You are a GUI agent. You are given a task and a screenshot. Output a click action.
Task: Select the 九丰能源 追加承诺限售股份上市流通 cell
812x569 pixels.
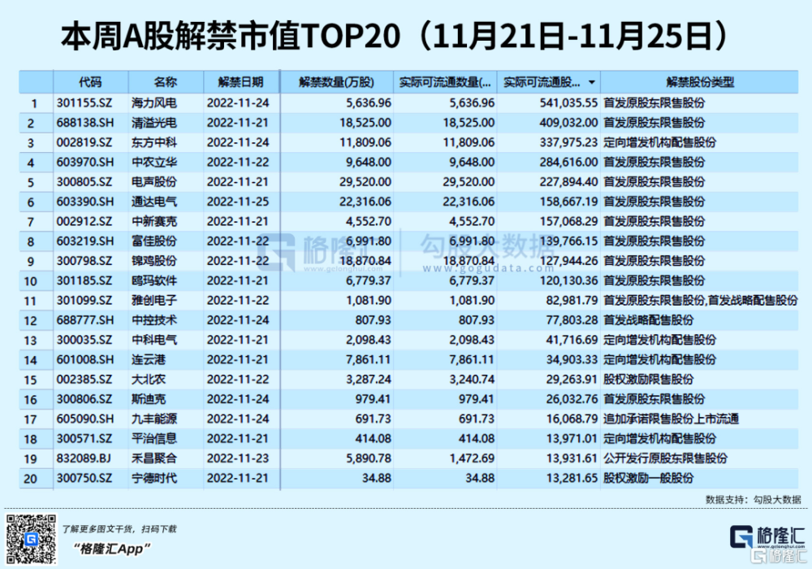coord(670,420)
